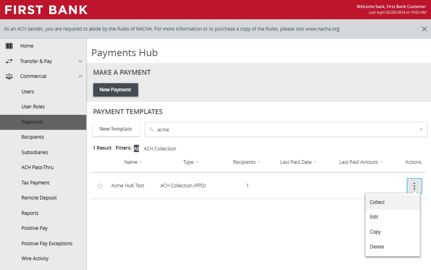This screenshot has width=431, height=270.
Task: Sort templates by Type column
Action: (191, 162)
